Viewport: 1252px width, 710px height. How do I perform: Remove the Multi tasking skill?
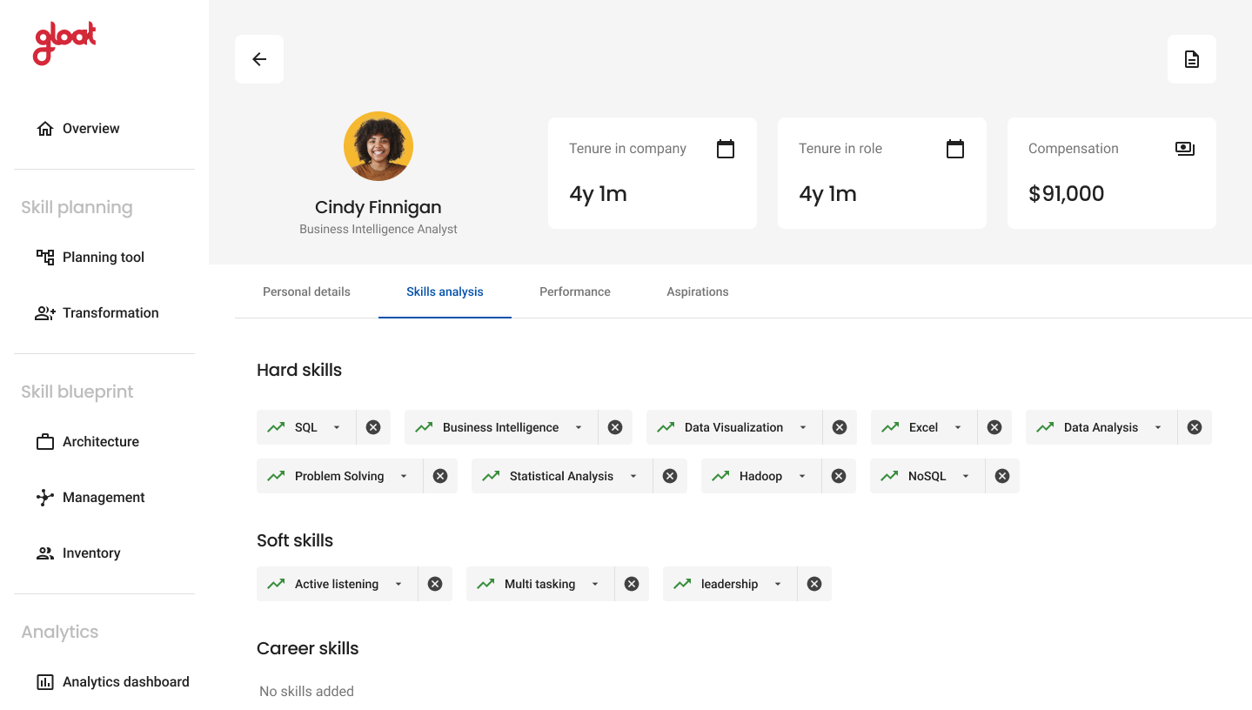pos(632,584)
